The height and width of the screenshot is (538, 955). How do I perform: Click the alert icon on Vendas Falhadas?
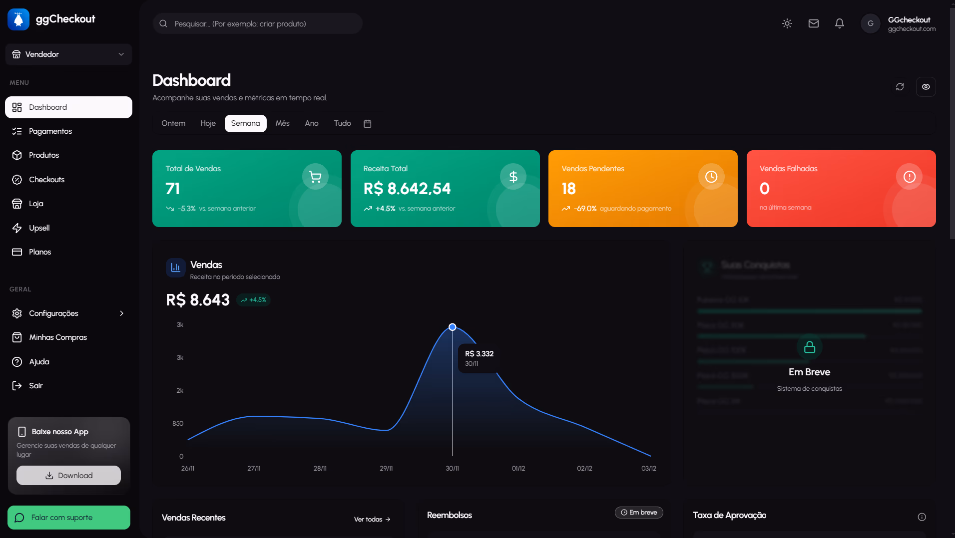tap(910, 177)
